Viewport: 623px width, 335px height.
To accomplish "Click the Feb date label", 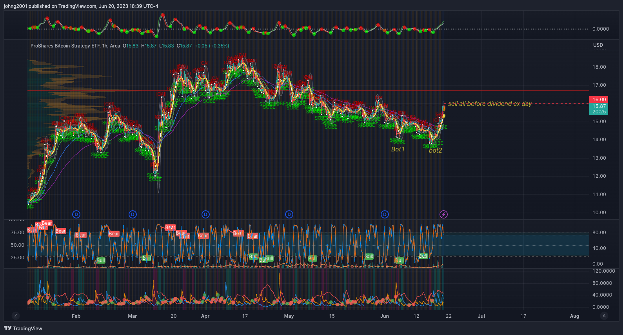I will tap(76, 316).
